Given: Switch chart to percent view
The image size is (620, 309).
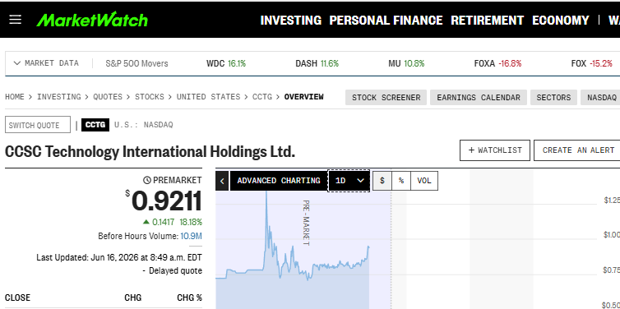Looking at the screenshot, I should coord(401,181).
